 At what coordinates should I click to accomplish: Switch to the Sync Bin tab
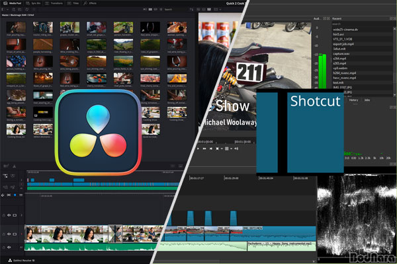tap(33, 3)
